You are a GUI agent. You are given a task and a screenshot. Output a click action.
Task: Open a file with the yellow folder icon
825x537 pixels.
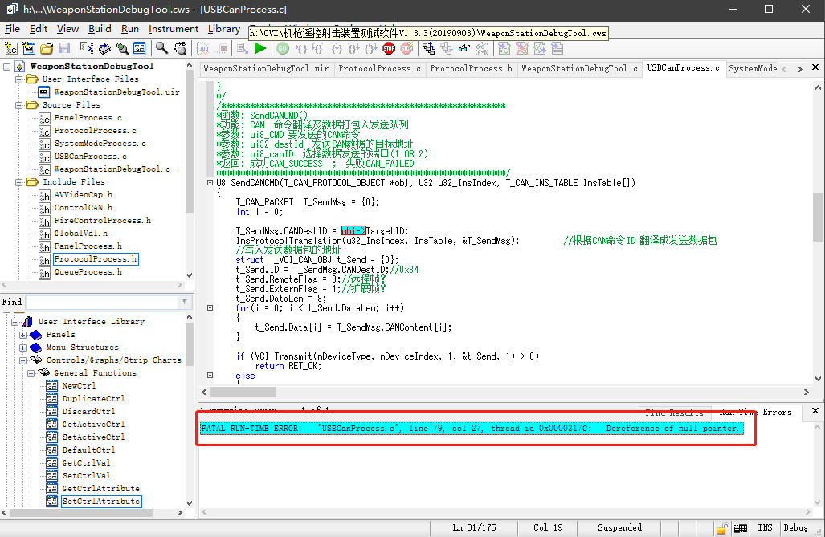47,48
